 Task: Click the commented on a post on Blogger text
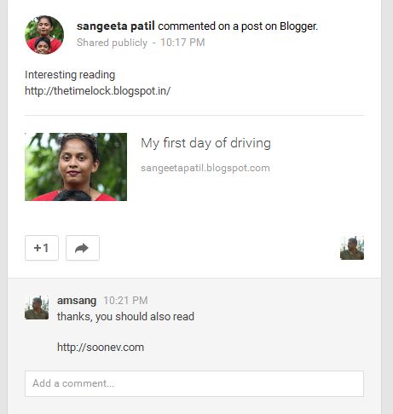[x=238, y=26]
